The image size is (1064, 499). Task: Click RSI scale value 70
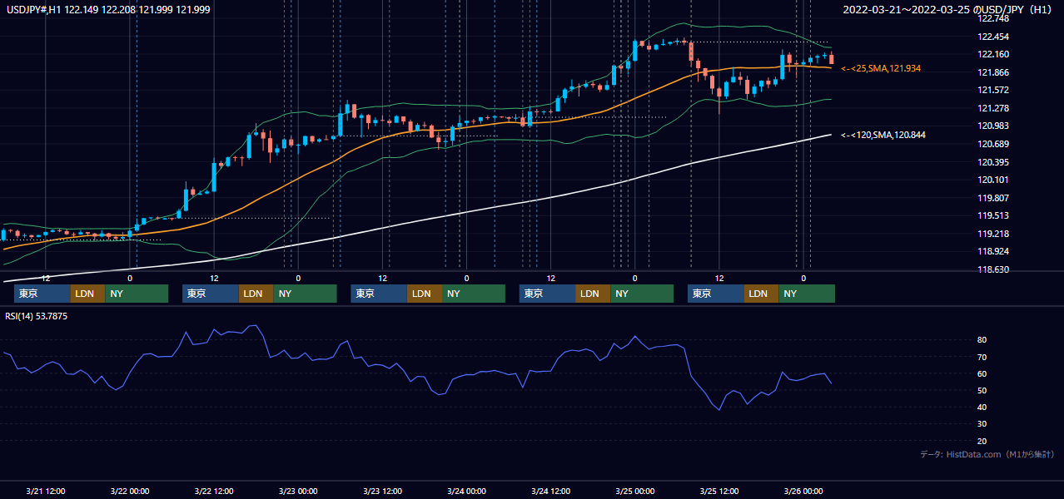pos(982,357)
